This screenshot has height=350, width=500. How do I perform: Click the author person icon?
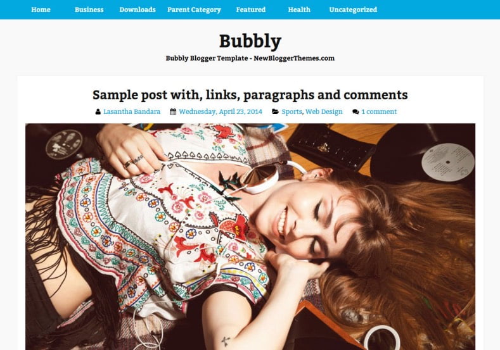[98, 111]
